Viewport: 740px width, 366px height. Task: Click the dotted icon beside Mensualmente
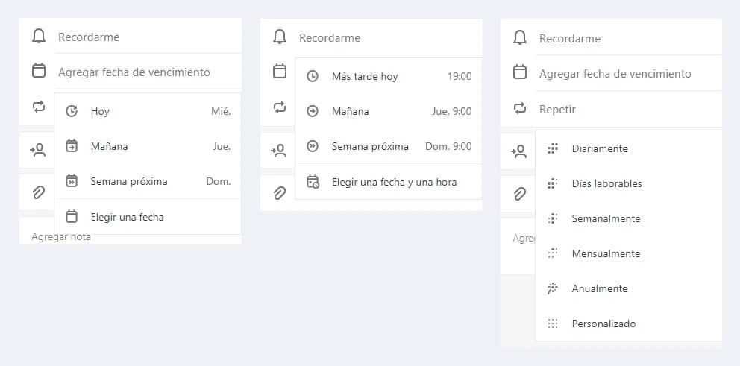(553, 253)
